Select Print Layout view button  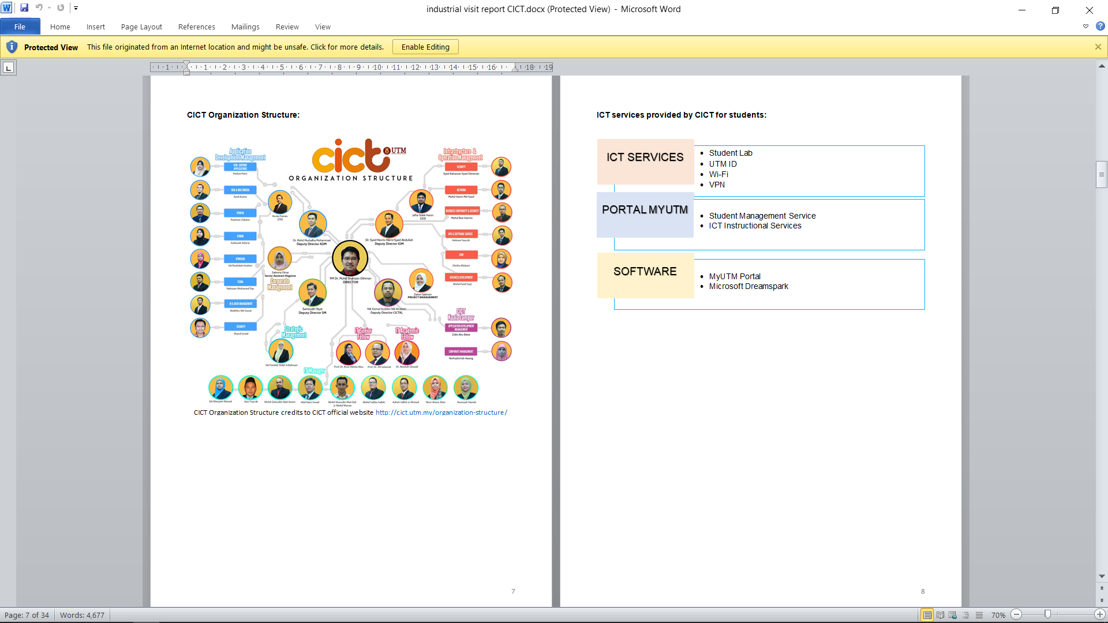tap(927, 615)
